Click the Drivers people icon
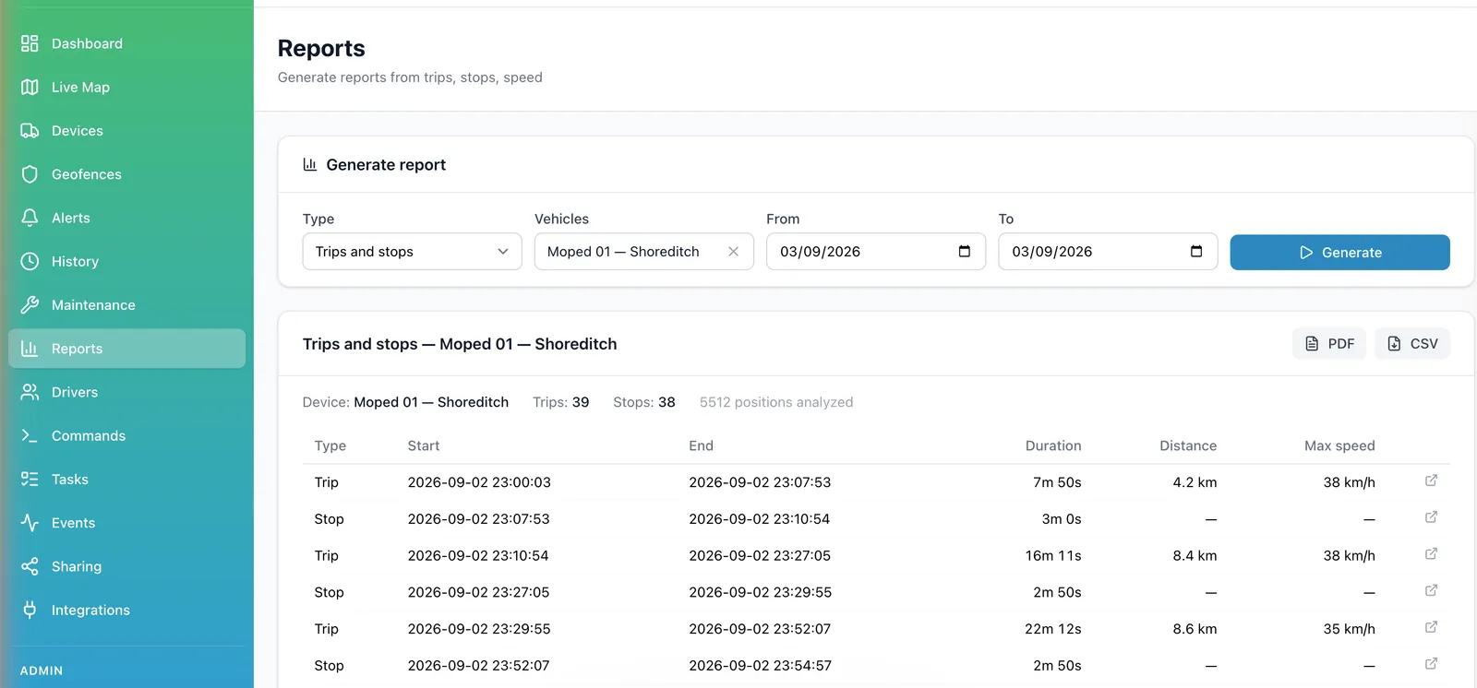1477x688 pixels. click(x=30, y=392)
